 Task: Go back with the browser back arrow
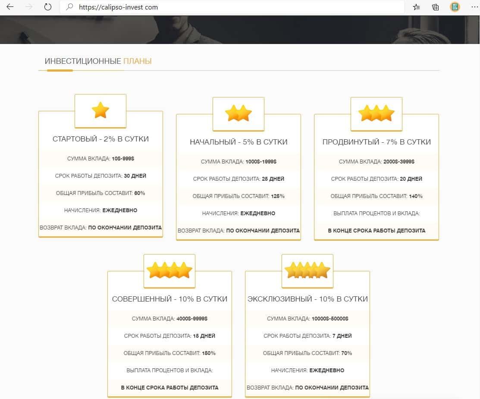(x=10, y=7)
